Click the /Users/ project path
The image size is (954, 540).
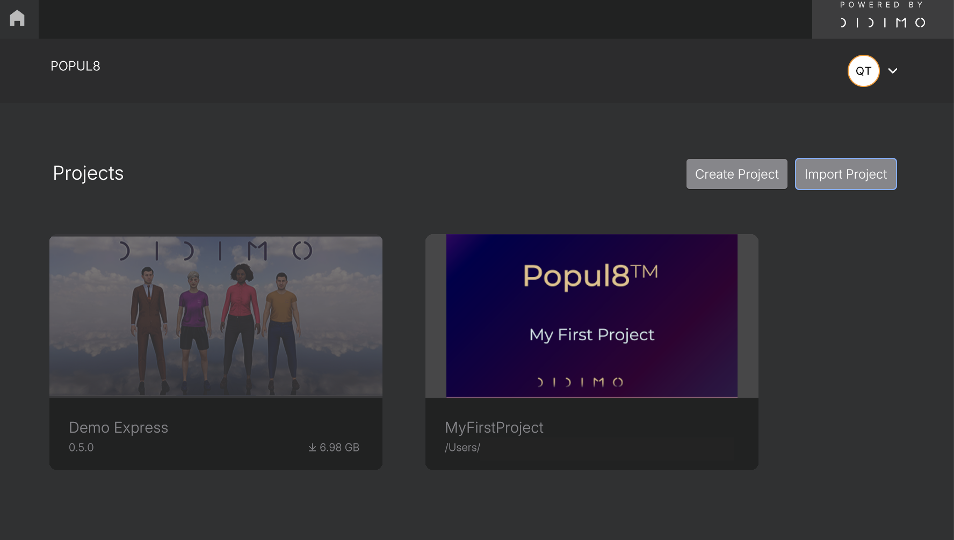[462, 447]
